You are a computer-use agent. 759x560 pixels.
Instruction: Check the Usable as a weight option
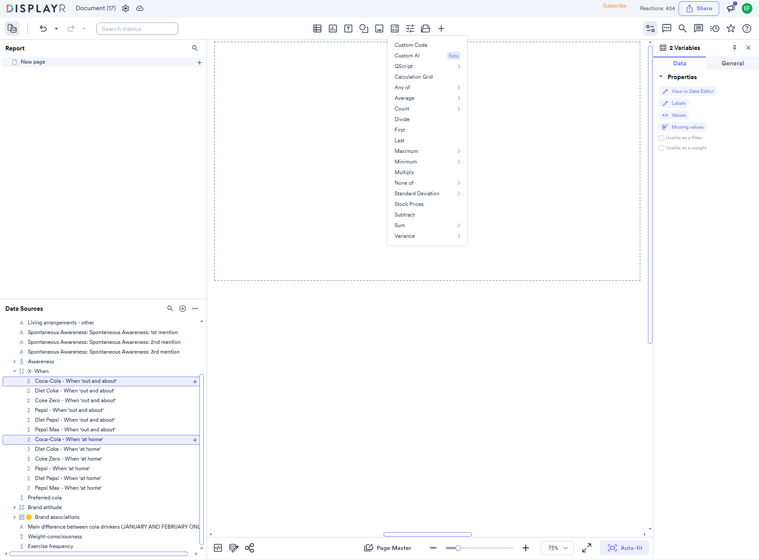pyautogui.click(x=662, y=148)
